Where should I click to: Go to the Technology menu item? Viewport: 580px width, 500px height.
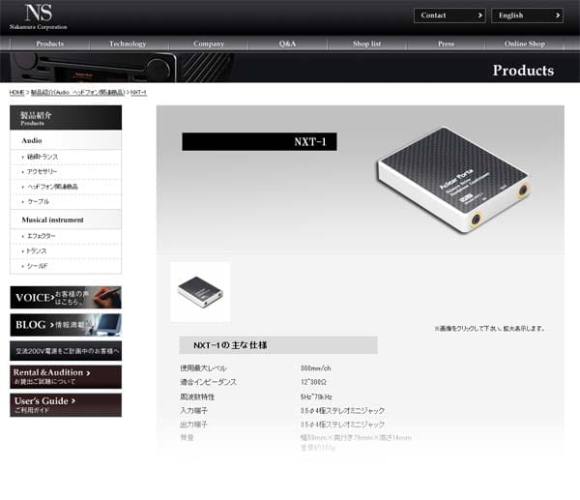pyautogui.click(x=128, y=44)
